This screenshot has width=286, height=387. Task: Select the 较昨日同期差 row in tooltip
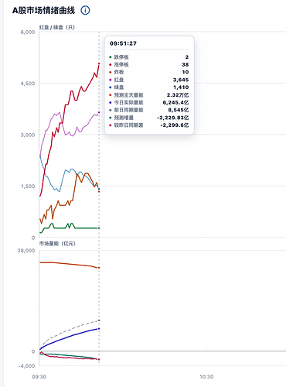point(149,125)
